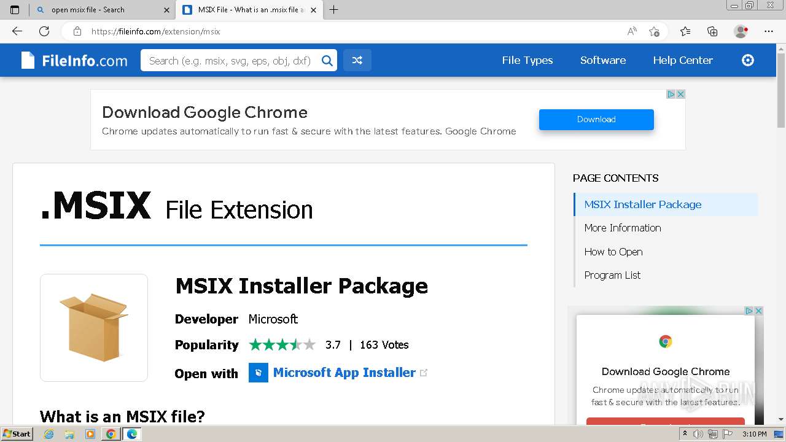Go to the FileInfo.com home logo
Screen dimensions: 786x442
click(74, 60)
